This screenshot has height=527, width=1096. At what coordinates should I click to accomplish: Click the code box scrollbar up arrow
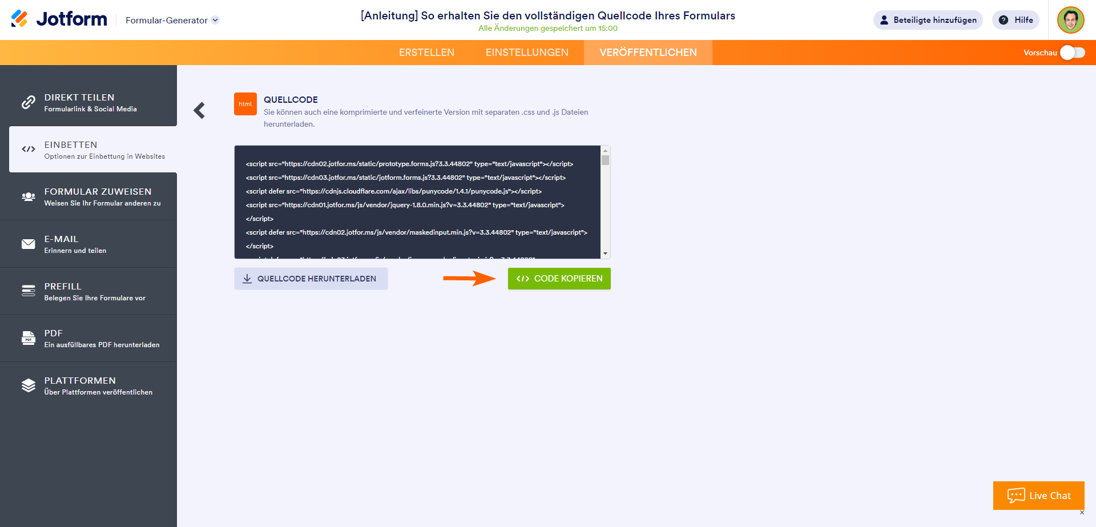click(606, 151)
